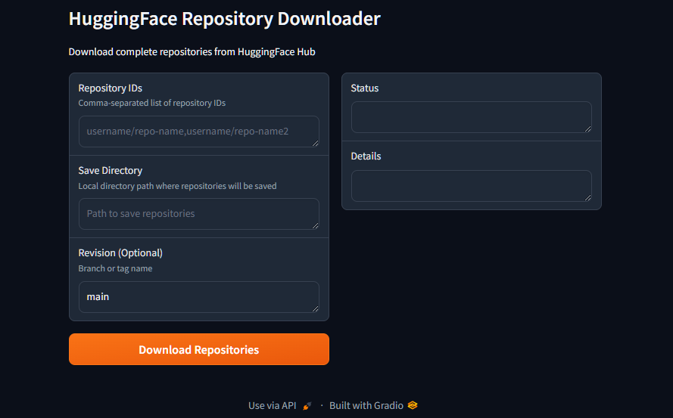
Task: Click the HuggingFace Repository Downloader heading
Action: [225, 19]
